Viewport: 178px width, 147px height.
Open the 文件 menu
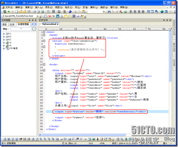[9, 7]
